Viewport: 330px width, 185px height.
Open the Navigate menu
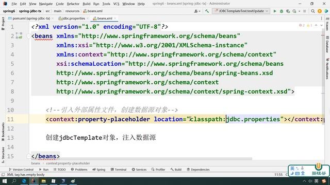46,4
